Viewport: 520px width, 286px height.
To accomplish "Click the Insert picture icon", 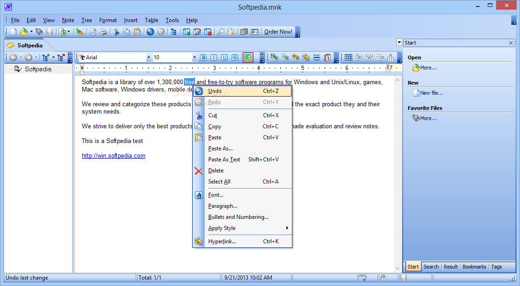I will click(x=274, y=58).
